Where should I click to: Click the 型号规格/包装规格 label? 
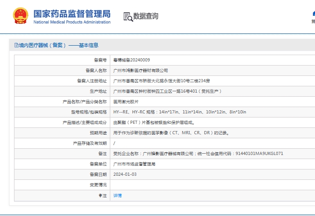point(89,112)
